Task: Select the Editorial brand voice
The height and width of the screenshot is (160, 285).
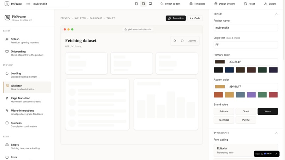Action: tap(224, 111)
